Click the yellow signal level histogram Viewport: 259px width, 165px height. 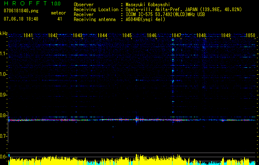point(132,160)
